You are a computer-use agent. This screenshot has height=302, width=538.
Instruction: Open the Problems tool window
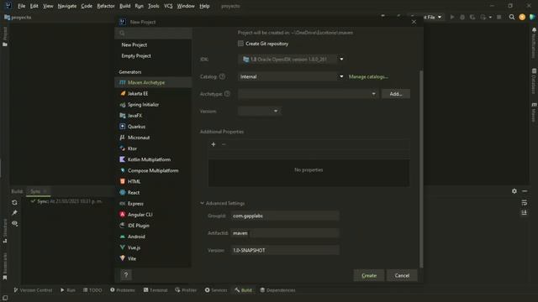pyautogui.click(x=123, y=290)
